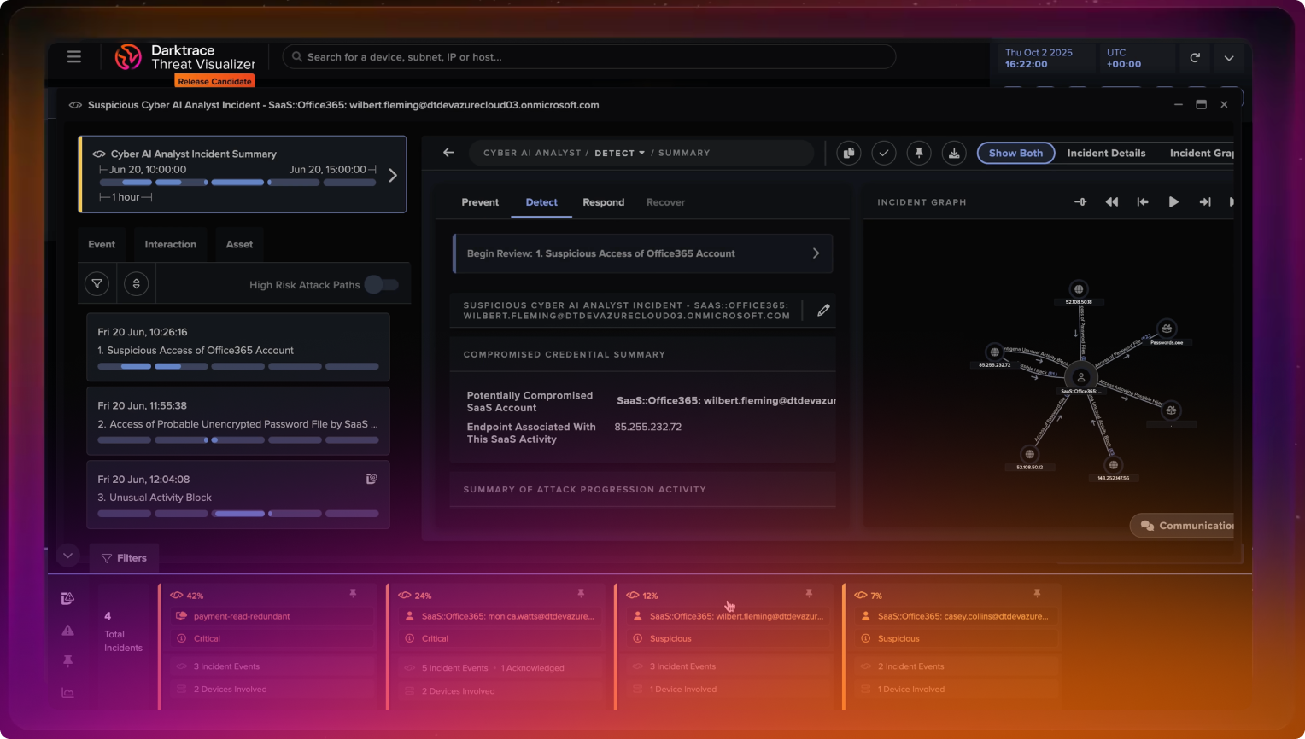Screen dimensions: 1305x739
Task: Open the Filters button
Action: click(124, 558)
